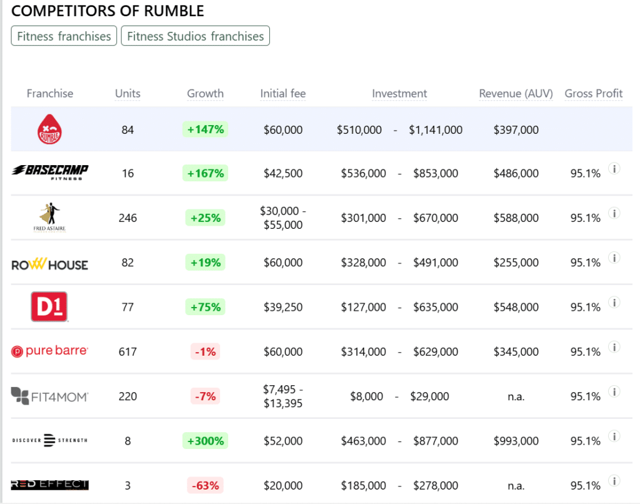Click info icon in Discover Strength row
Viewport: 640px width, 504px height.
point(614,436)
